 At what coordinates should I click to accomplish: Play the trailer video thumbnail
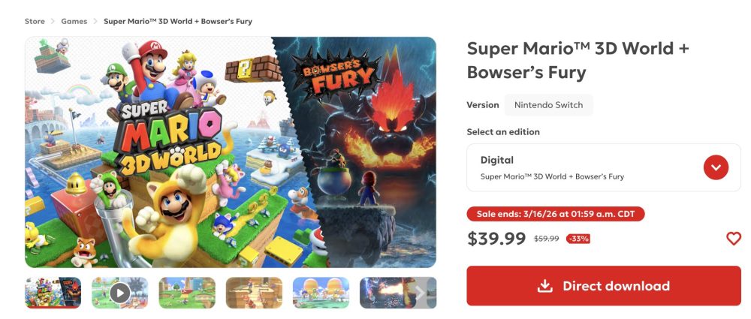coord(119,292)
